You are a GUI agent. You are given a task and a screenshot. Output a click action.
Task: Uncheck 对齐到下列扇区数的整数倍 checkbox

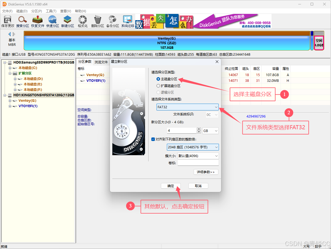pyautogui.click(x=153, y=139)
